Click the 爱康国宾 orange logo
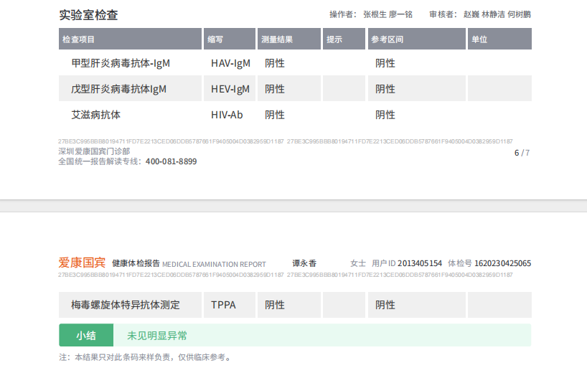 [82, 263]
